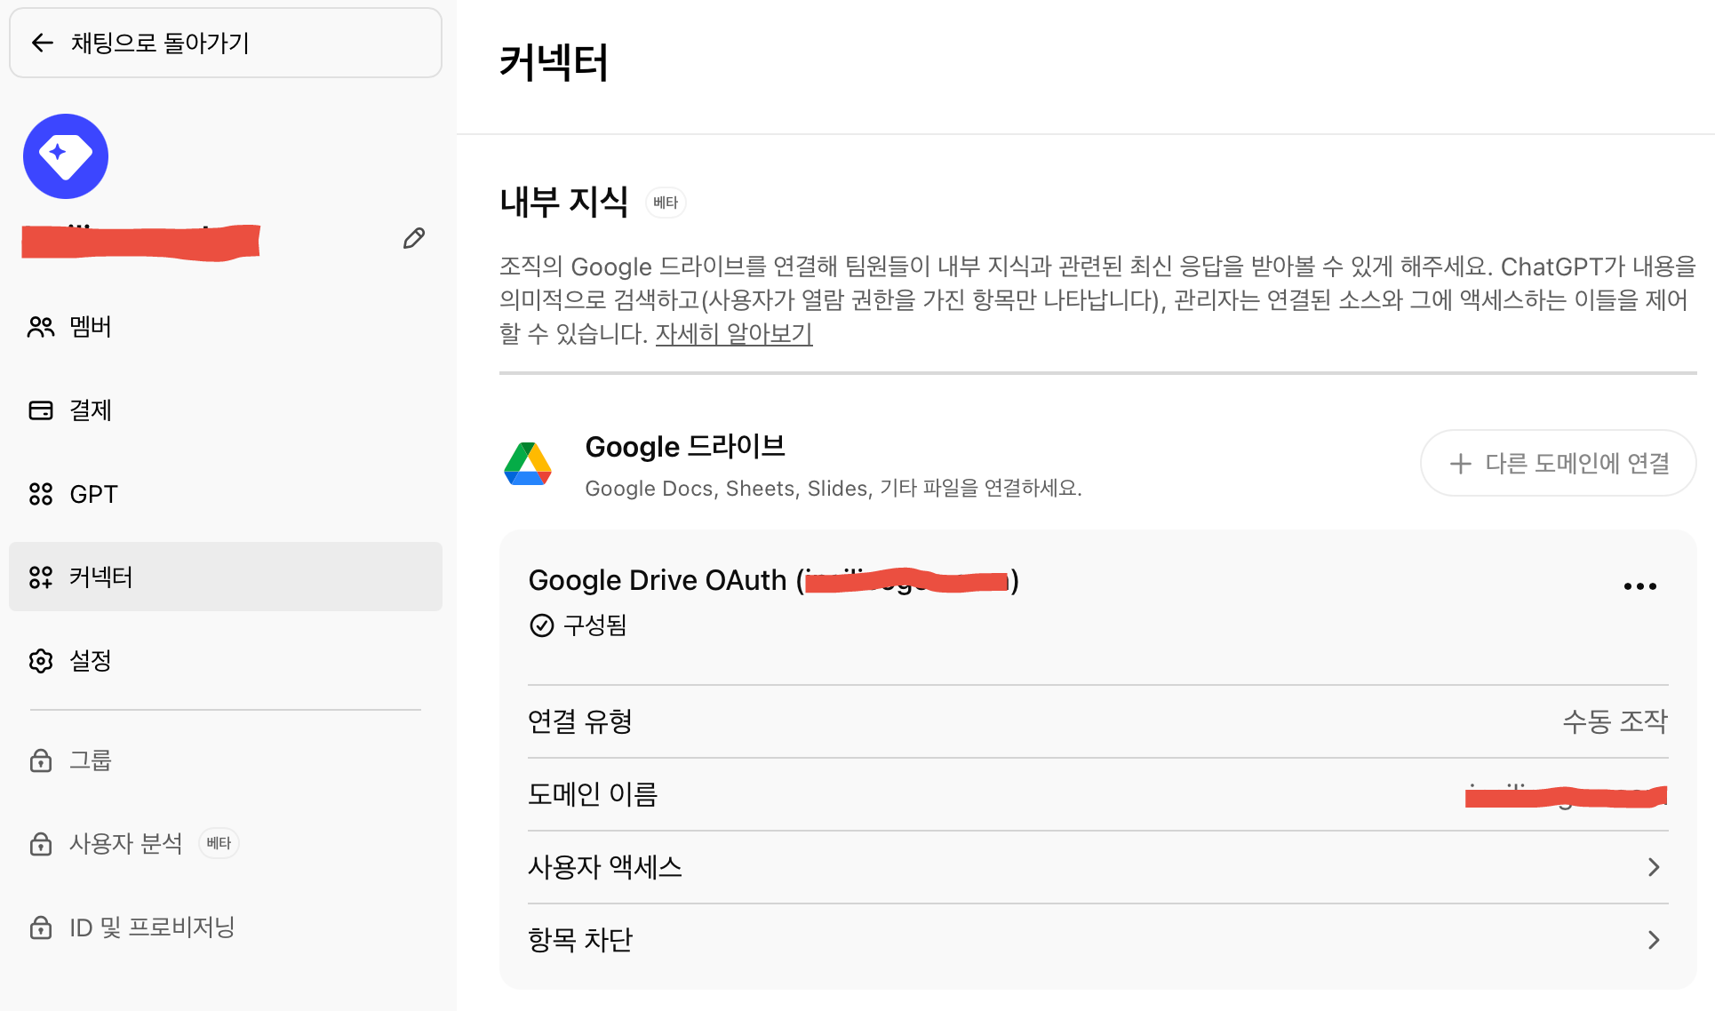Expand the 항목 차단 chevron
Screen dimensions: 1715x1011
click(x=1653, y=940)
